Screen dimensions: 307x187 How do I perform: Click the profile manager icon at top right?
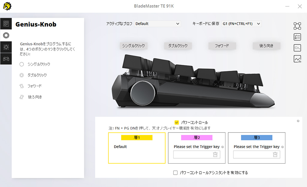[297, 26]
